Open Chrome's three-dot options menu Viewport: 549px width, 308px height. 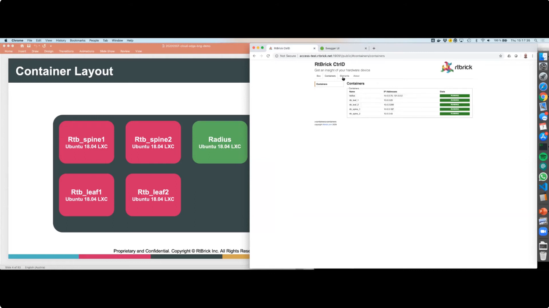click(x=532, y=56)
